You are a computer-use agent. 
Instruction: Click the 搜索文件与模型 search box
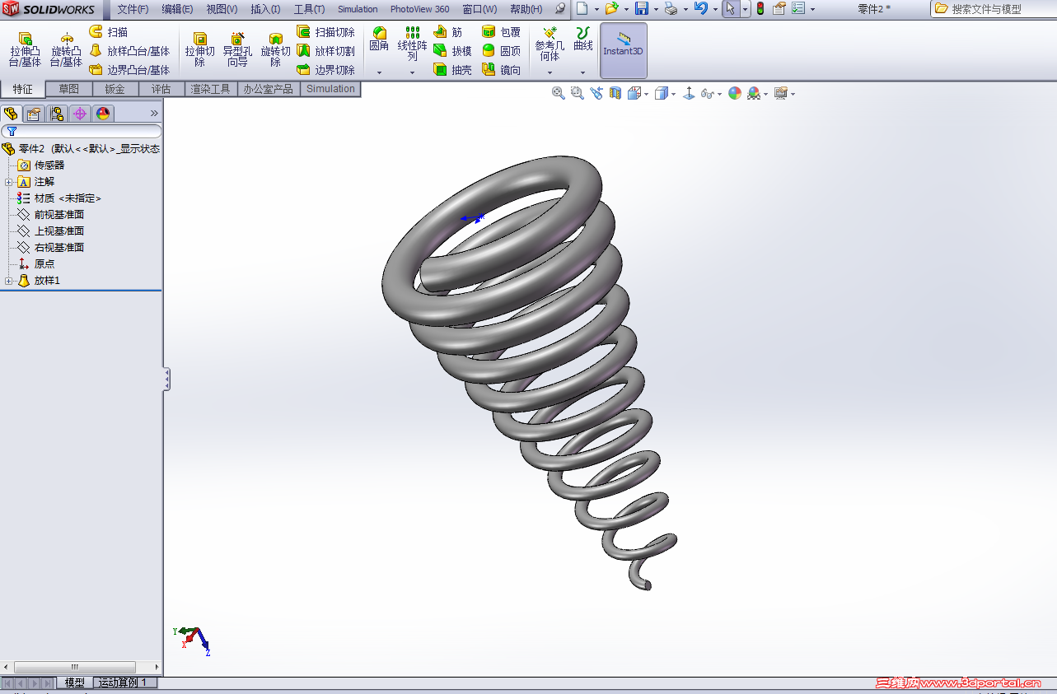click(993, 9)
